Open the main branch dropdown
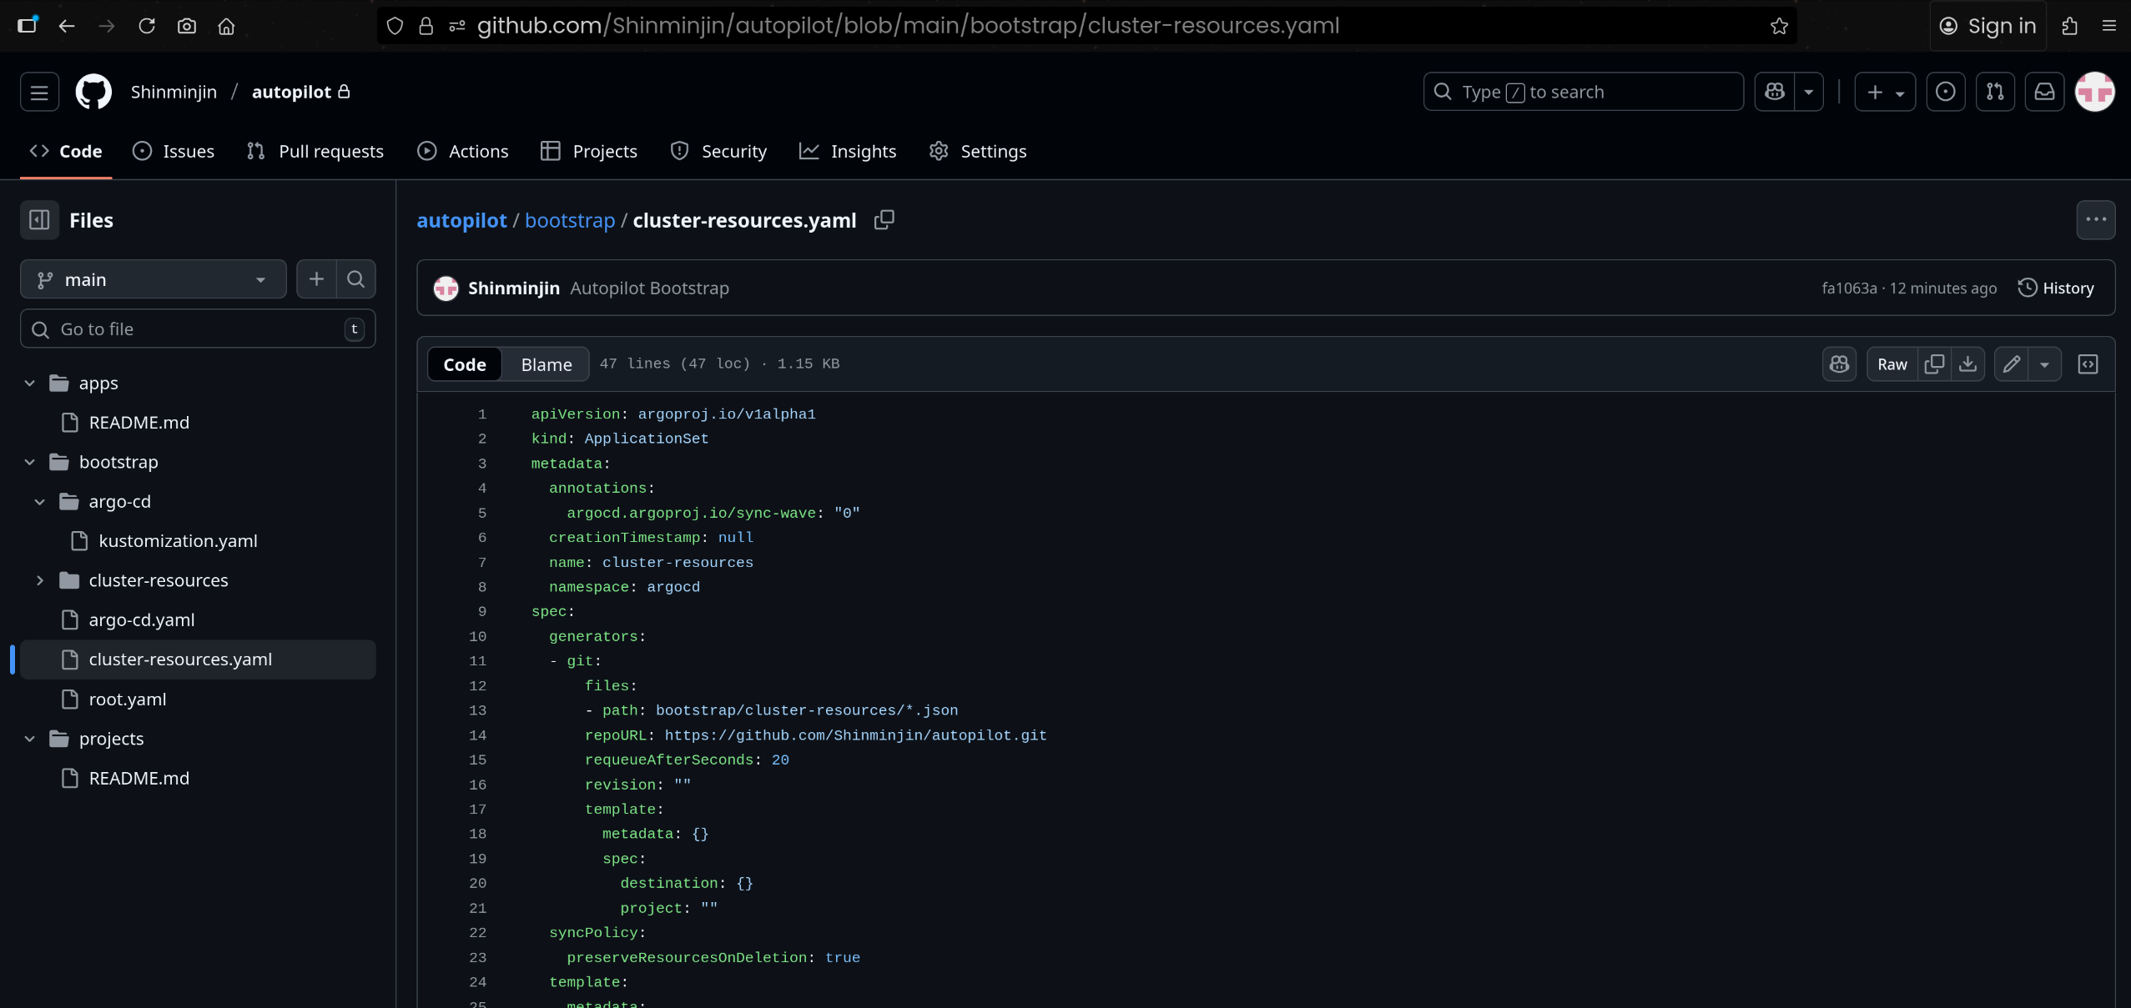The image size is (2131, 1008). (x=153, y=279)
